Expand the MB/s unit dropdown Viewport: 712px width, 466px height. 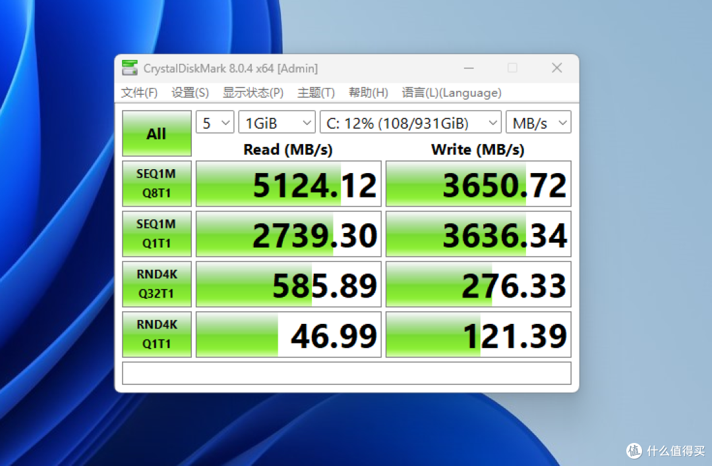coord(539,122)
